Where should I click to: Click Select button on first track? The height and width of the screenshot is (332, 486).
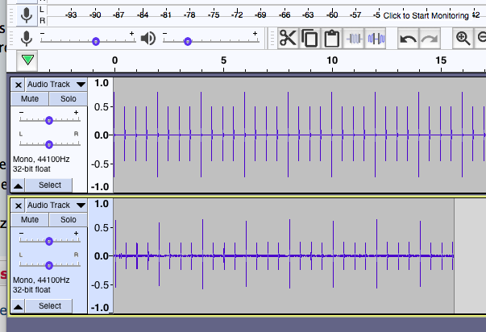point(50,185)
